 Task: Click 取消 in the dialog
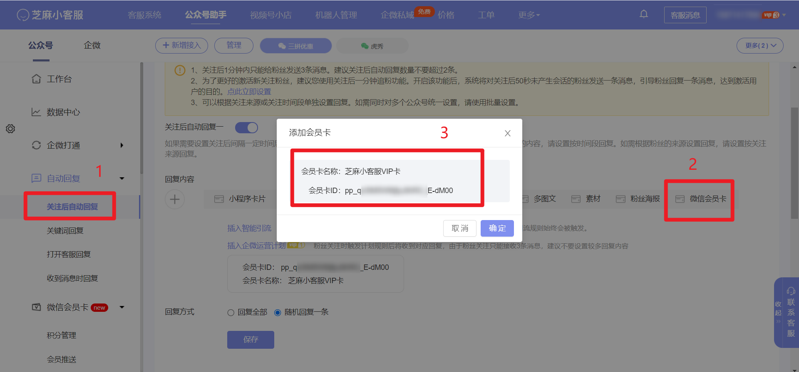pyautogui.click(x=460, y=228)
